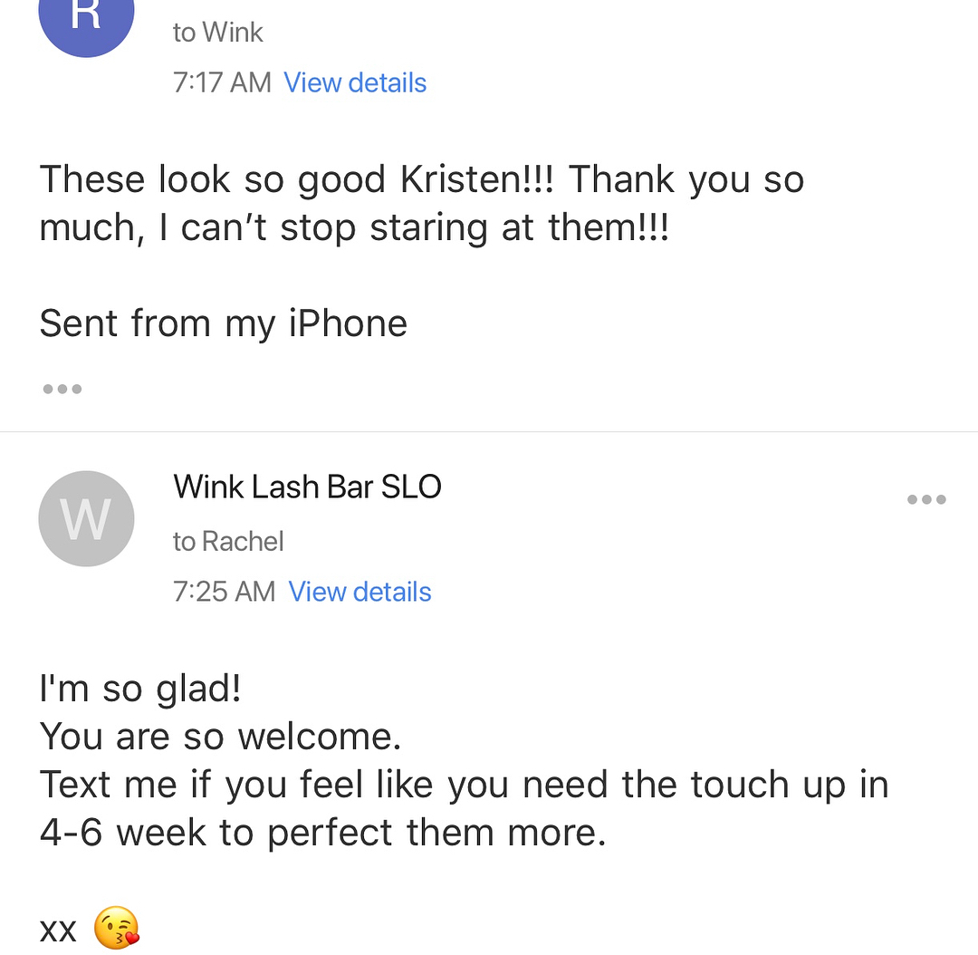Screen dimensions: 978x955
Task: Tap the kissing face emoji
Action: pyautogui.click(x=118, y=930)
